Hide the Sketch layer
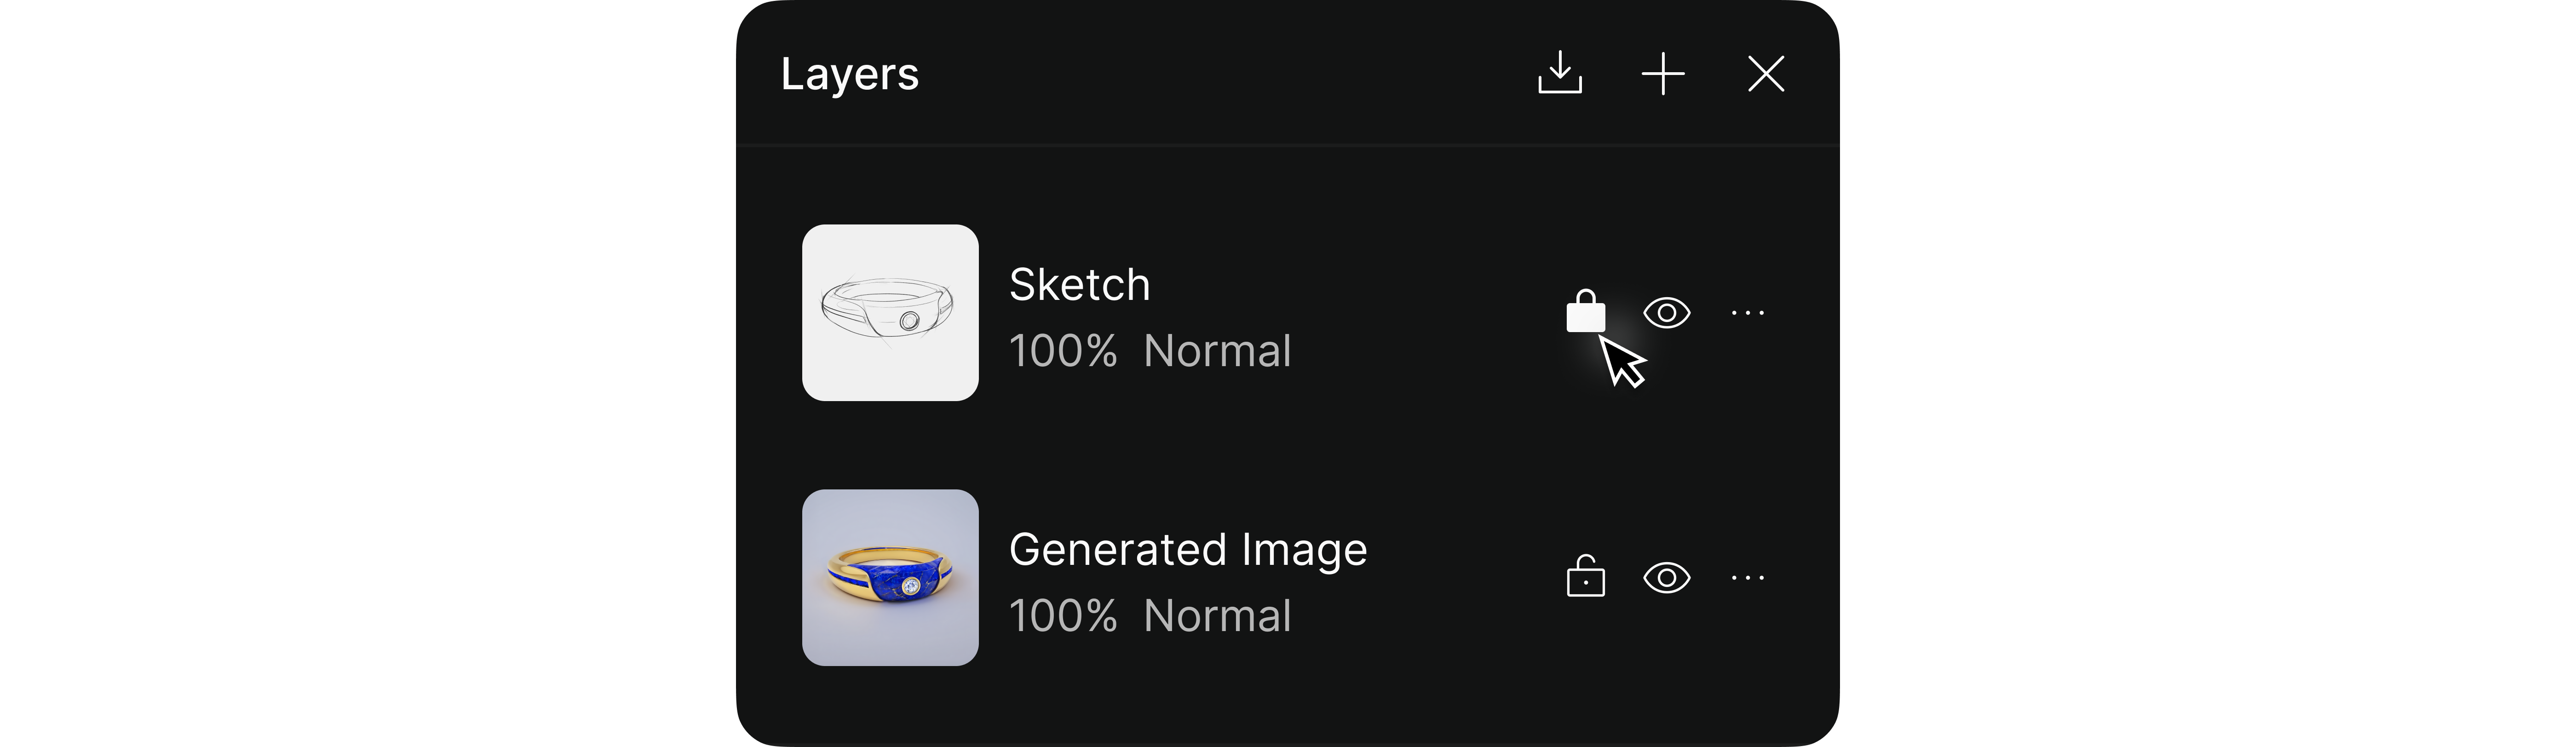2576x747 pixels. click(x=1667, y=313)
